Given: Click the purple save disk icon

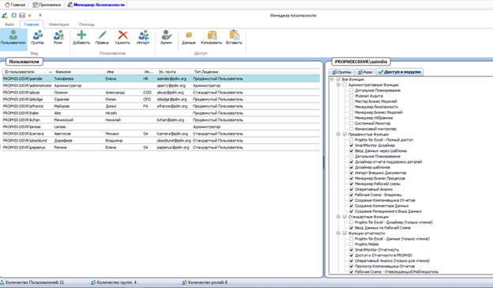Looking at the screenshot, I should click(x=21, y=15).
